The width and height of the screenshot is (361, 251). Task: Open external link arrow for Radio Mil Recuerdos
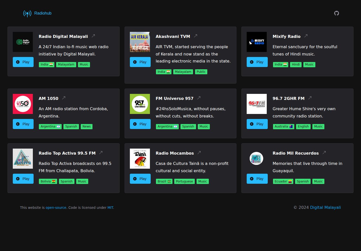(x=324, y=153)
